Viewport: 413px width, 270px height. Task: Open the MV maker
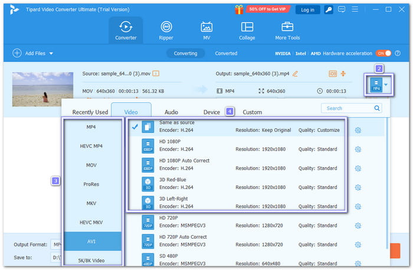[206, 30]
